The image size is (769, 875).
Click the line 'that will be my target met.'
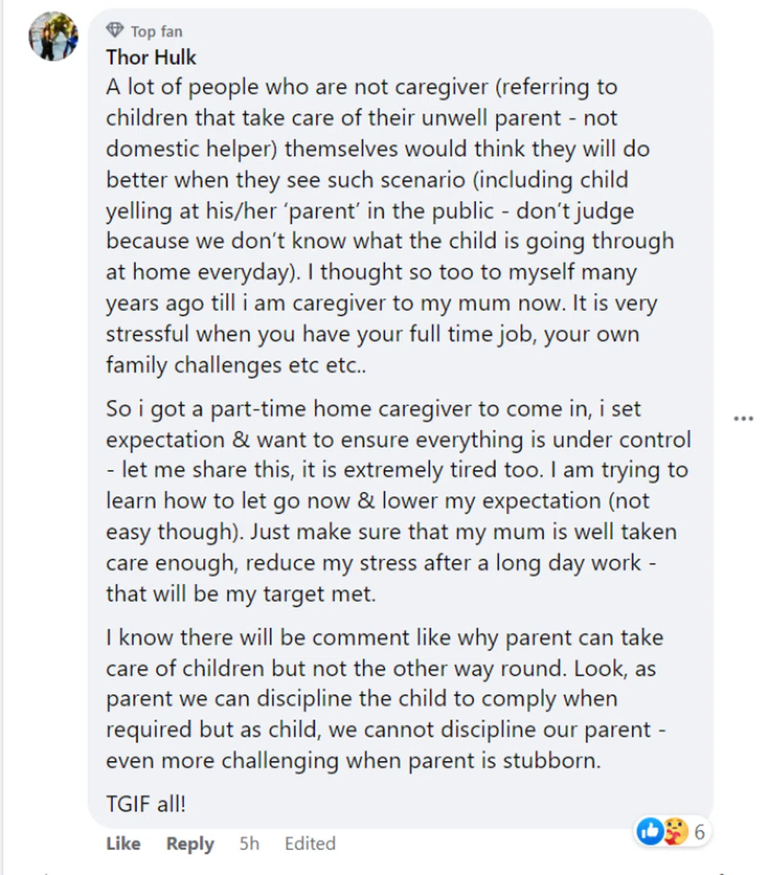pyautogui.click(x=241, y=594)
